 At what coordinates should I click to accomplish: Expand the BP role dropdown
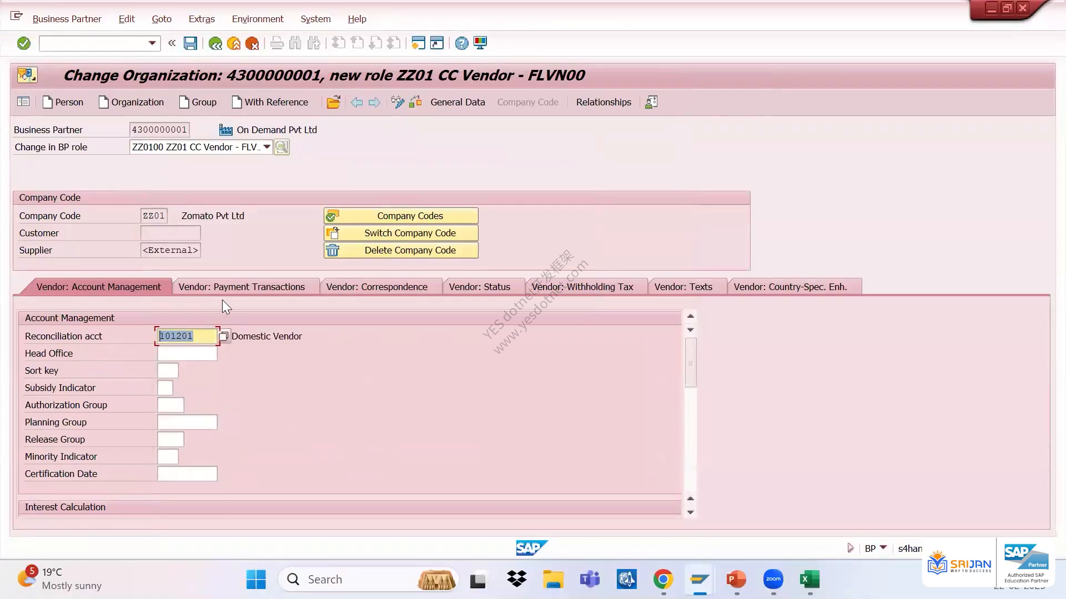pos(266,147)
